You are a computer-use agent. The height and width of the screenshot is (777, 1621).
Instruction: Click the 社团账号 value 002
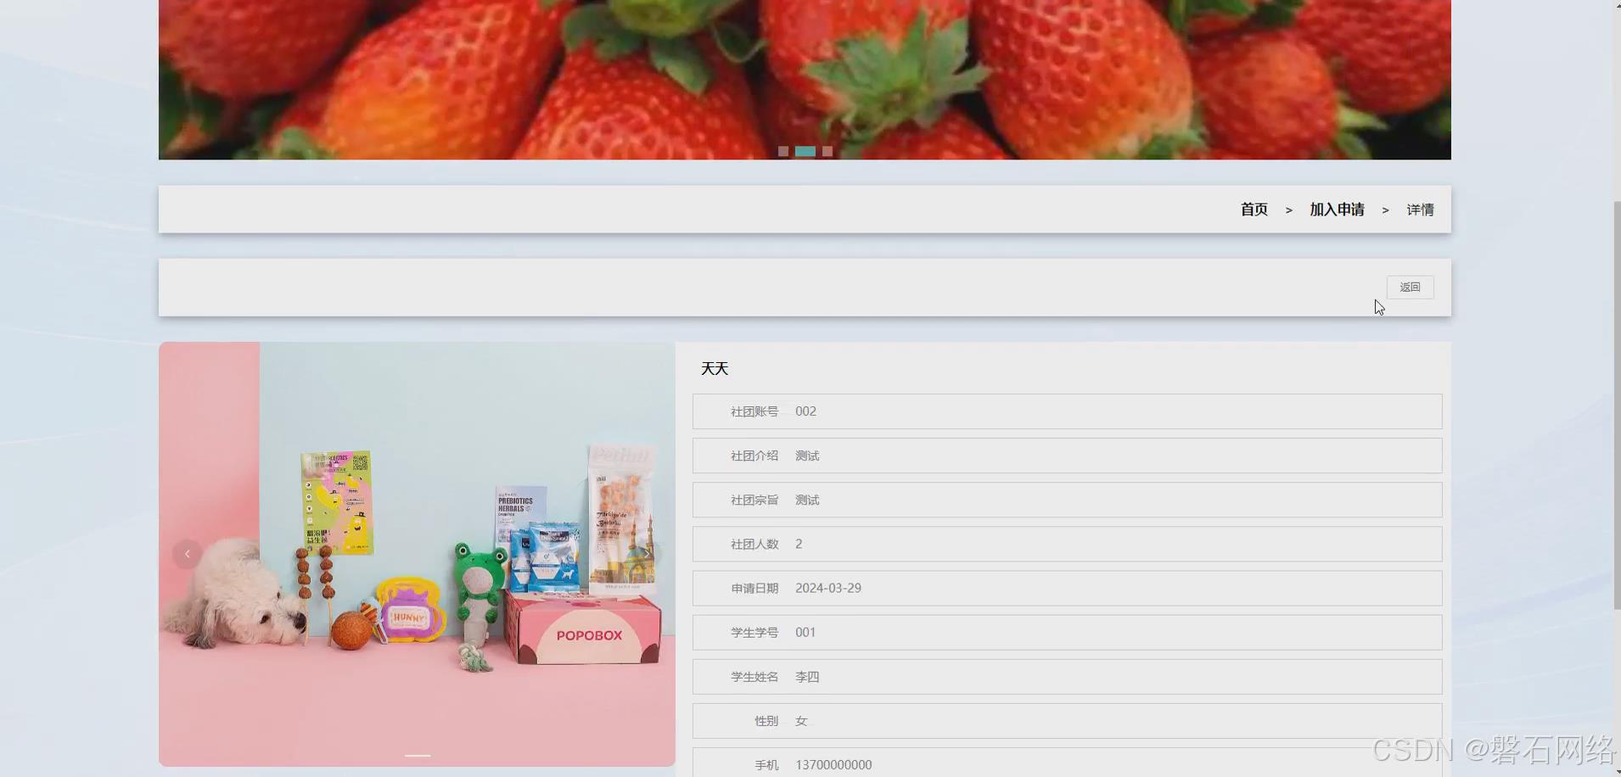click(x=805, y=411)
